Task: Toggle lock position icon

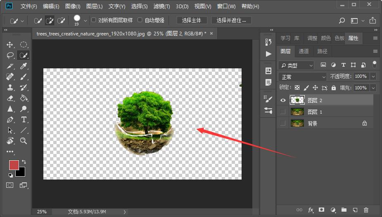Action: point(315,88)
